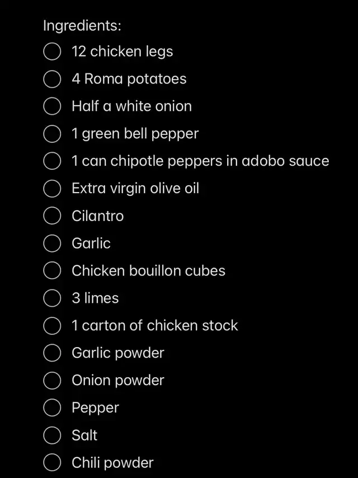Tick the Salt checklist circle
358x478 pixels.
pos(52,435)
